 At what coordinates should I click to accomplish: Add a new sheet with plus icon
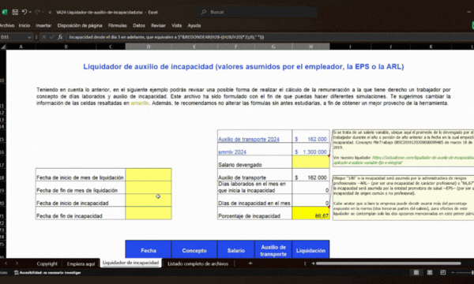tap(250, 263)
